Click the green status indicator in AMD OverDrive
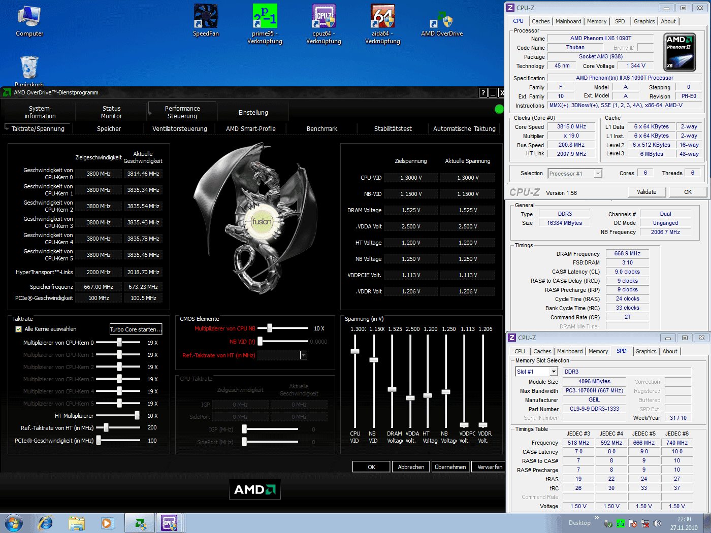Image resolution: width=711 pixels, height=533 pixels. pyautogui.click(x=499, y=109)
